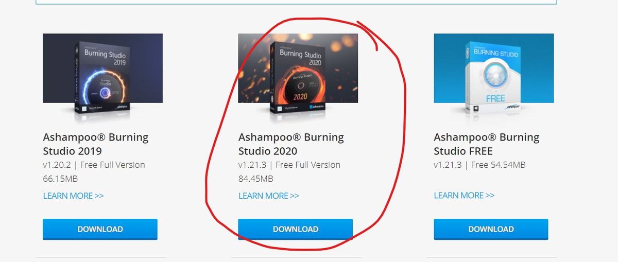
Task: Open the Ashampoo Burning Studio FREE title
Action: [x=487, y=144]
